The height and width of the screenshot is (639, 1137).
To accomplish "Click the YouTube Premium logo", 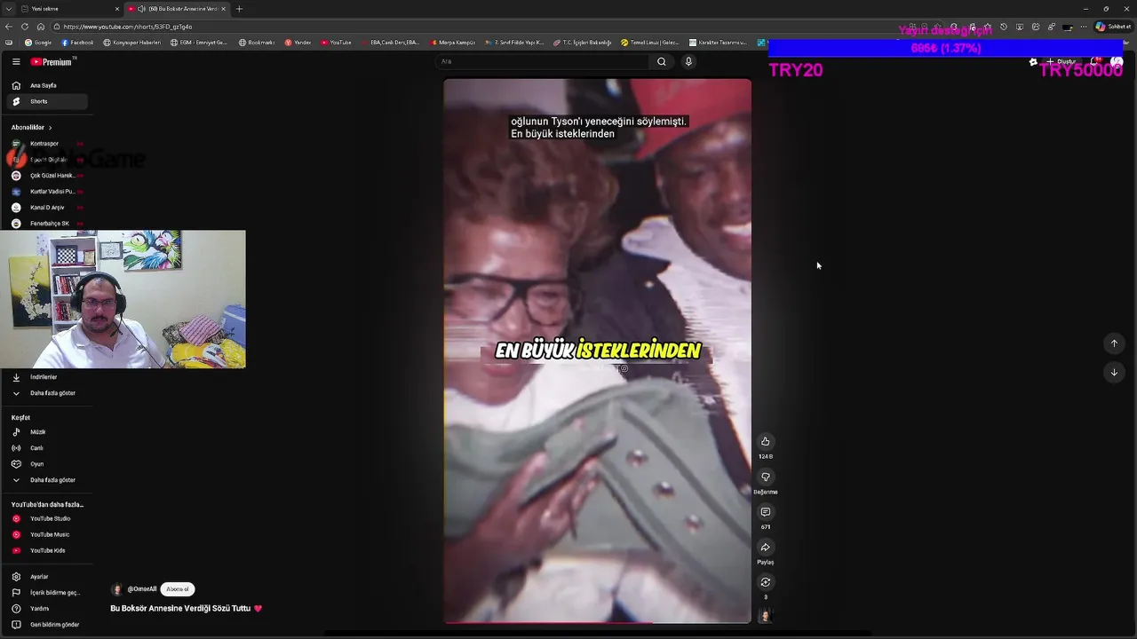I will tap(52, 62).
